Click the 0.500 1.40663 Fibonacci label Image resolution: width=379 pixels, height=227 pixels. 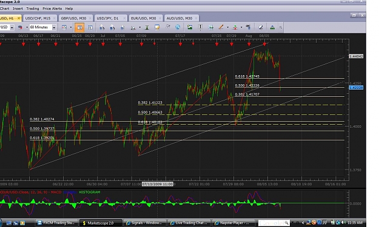click(x=150, y=113)
